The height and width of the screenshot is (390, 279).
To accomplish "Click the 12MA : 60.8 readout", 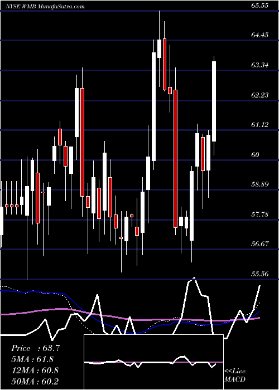I will [x=35, y=370].
